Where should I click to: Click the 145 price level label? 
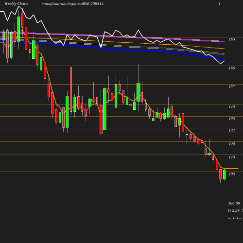232,106
